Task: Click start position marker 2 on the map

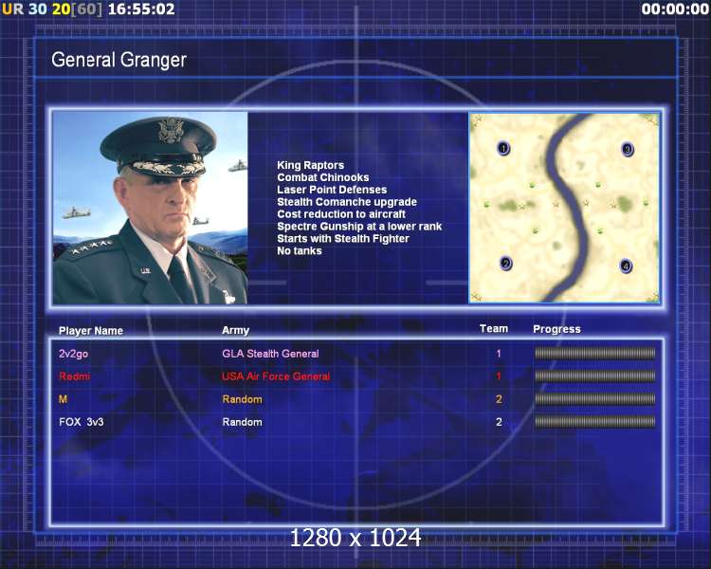Action: pos(505,264)
